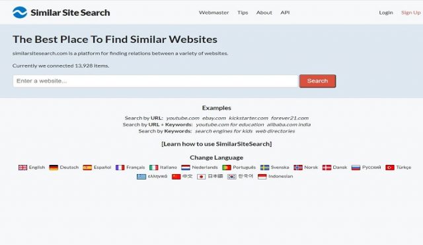
Task: Switch language to Dansk text link
Action: 340,168
